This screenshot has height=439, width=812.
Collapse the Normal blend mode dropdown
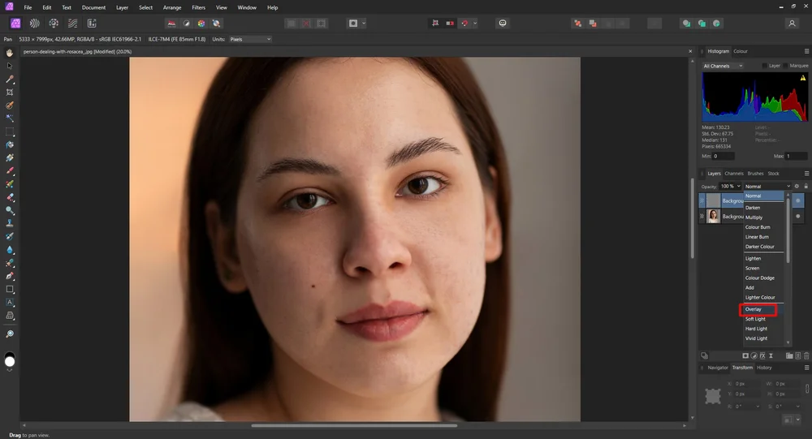point(767,187)
